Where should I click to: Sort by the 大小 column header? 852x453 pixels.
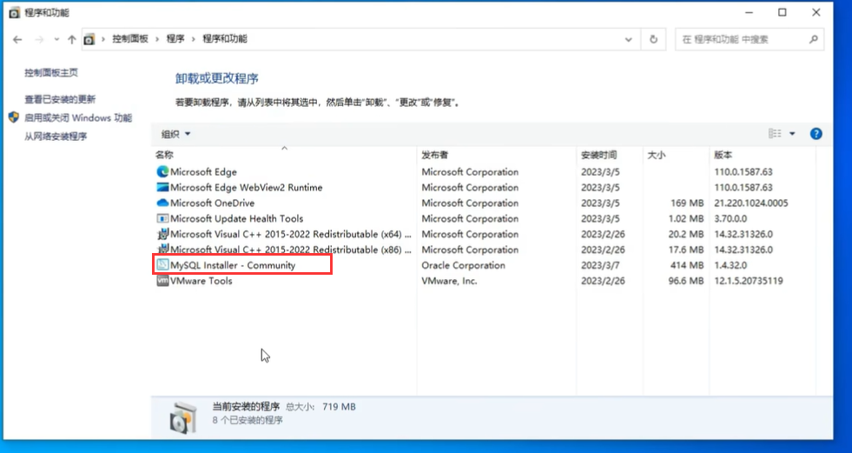(657, 155)
